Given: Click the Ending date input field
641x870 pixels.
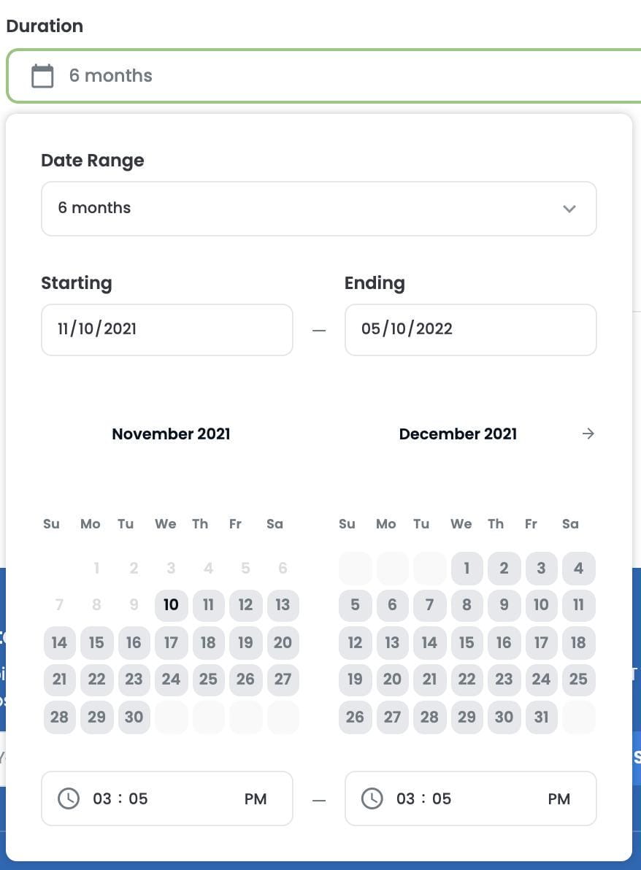Looking at the screenshot, I should (470, 329).
